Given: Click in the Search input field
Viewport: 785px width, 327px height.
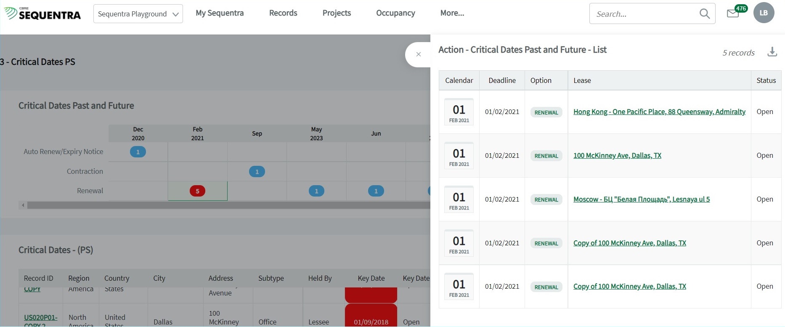Looking at the screenshot, I should 644,14.
